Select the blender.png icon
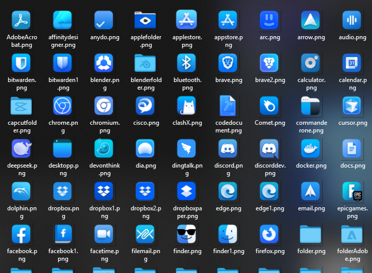The height and width of the screenshot is (273, 372). point(104,63)
